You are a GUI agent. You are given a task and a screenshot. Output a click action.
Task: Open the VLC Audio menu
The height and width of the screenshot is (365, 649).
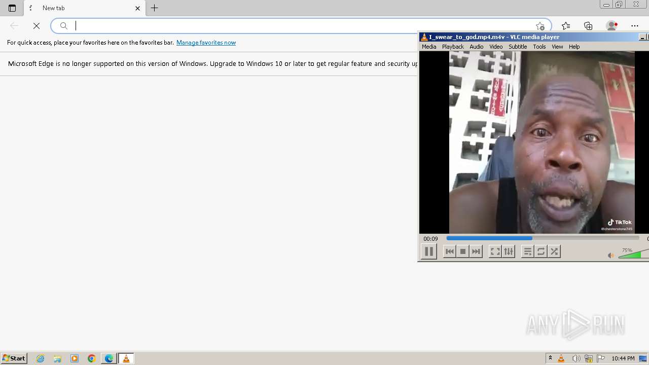coord(477,47)
